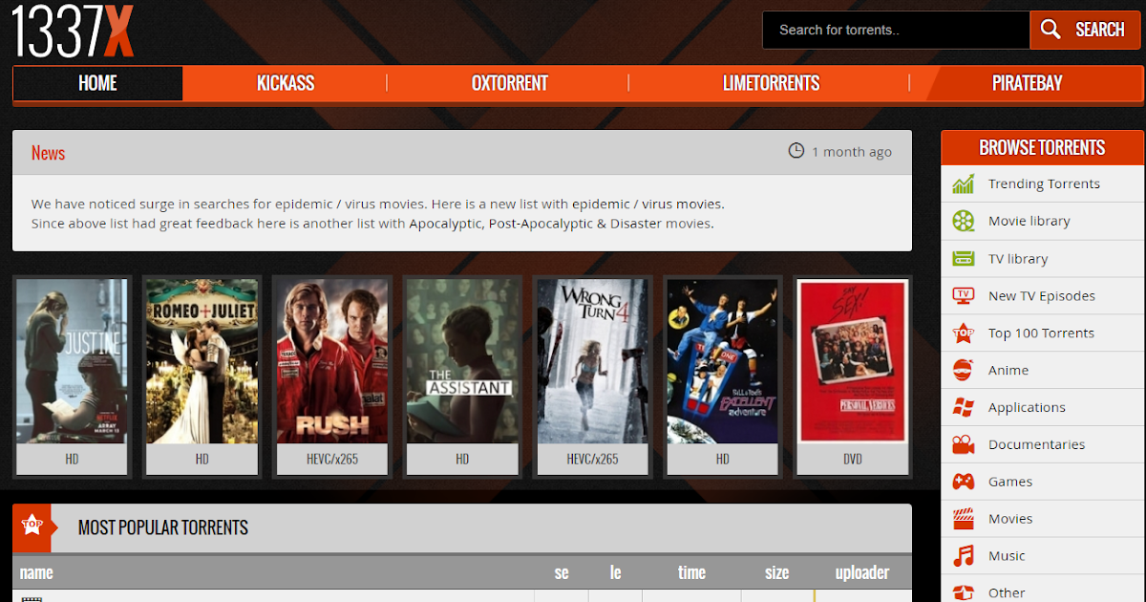Click the TOP star icon beside Most Popular Torrents
This screenshot has width=1146, height=602.
pyautogui.click(x=32, y=526)
